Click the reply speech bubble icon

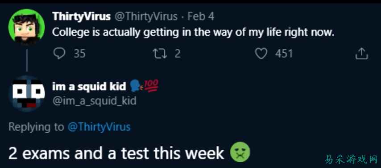pyautogui.click(x=59, y=54)
